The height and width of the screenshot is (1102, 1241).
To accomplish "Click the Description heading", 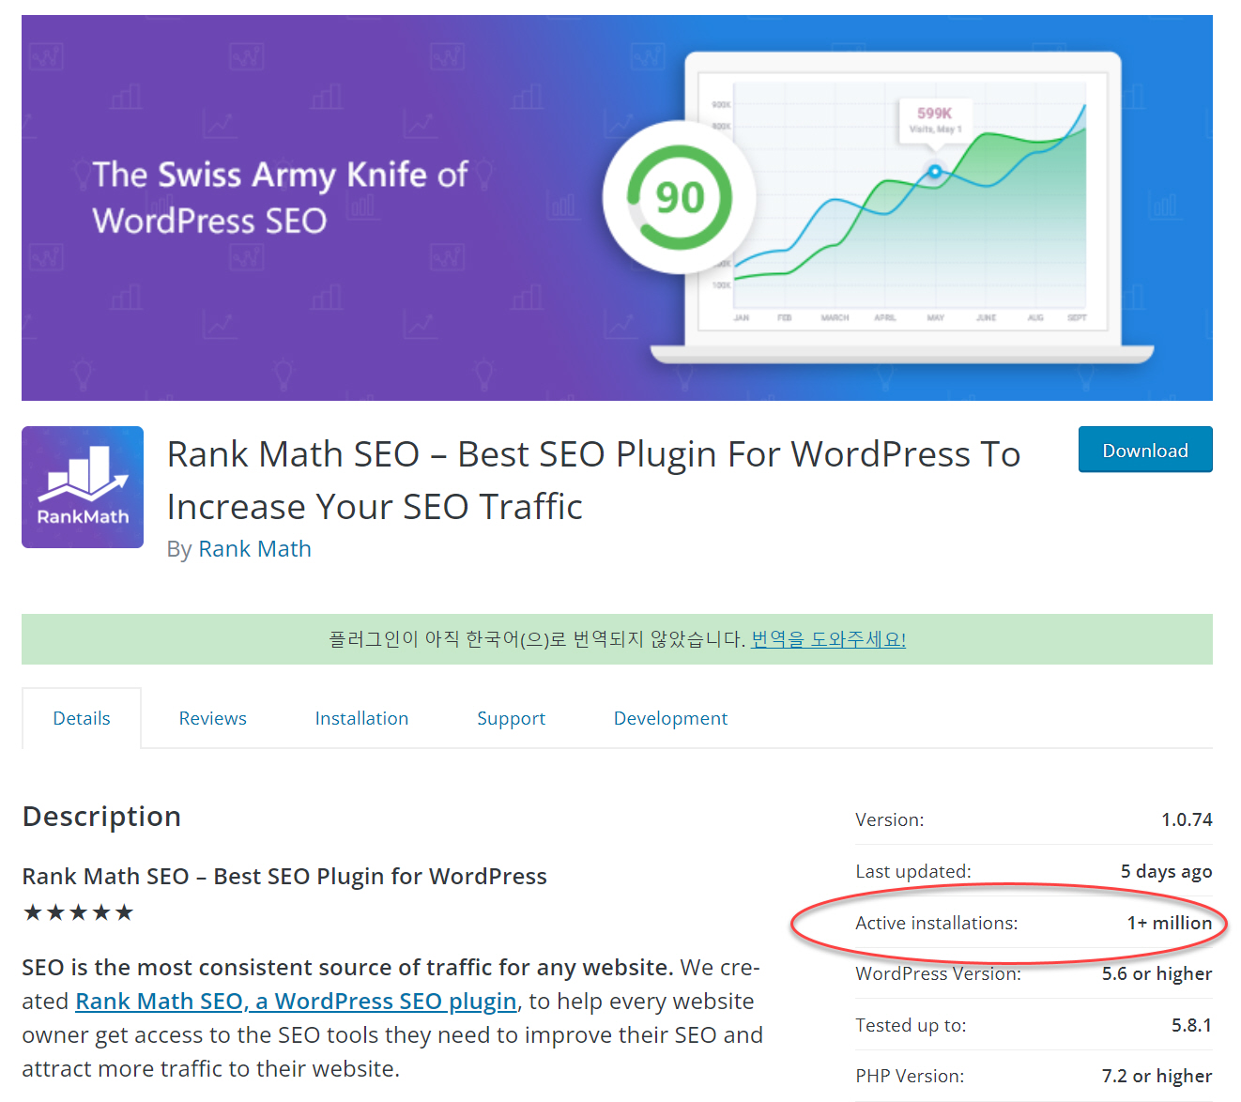I will (101, 817).
